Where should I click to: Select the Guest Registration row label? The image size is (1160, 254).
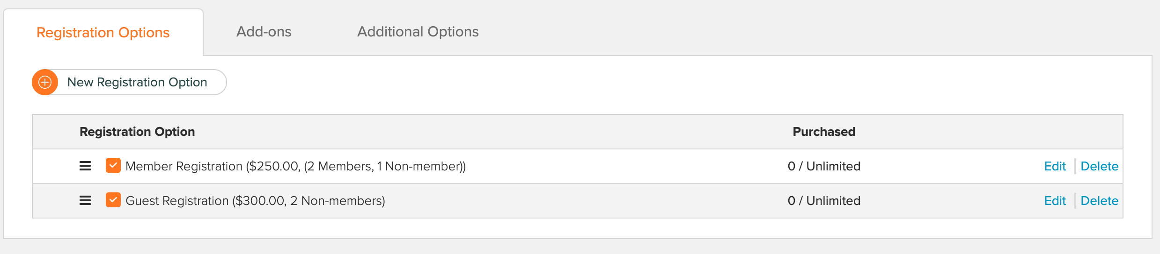point(255,201)
